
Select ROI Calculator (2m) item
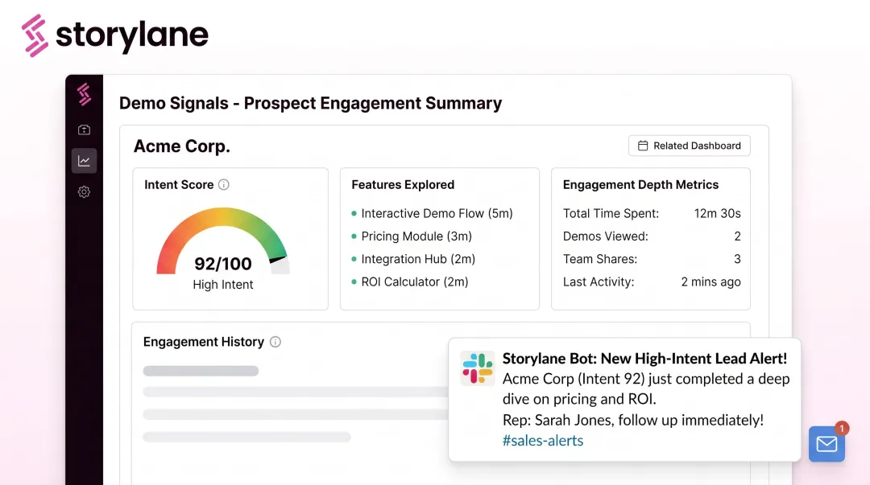[410, 282]
